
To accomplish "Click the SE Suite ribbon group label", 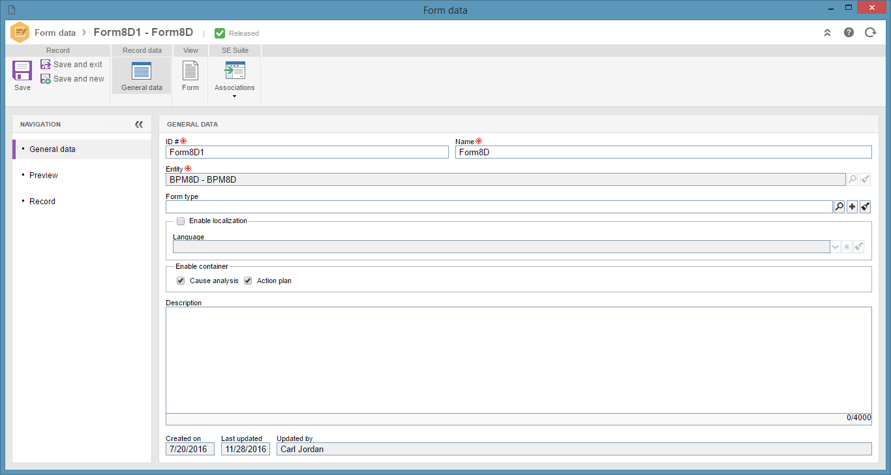I will tap(235, 50).
